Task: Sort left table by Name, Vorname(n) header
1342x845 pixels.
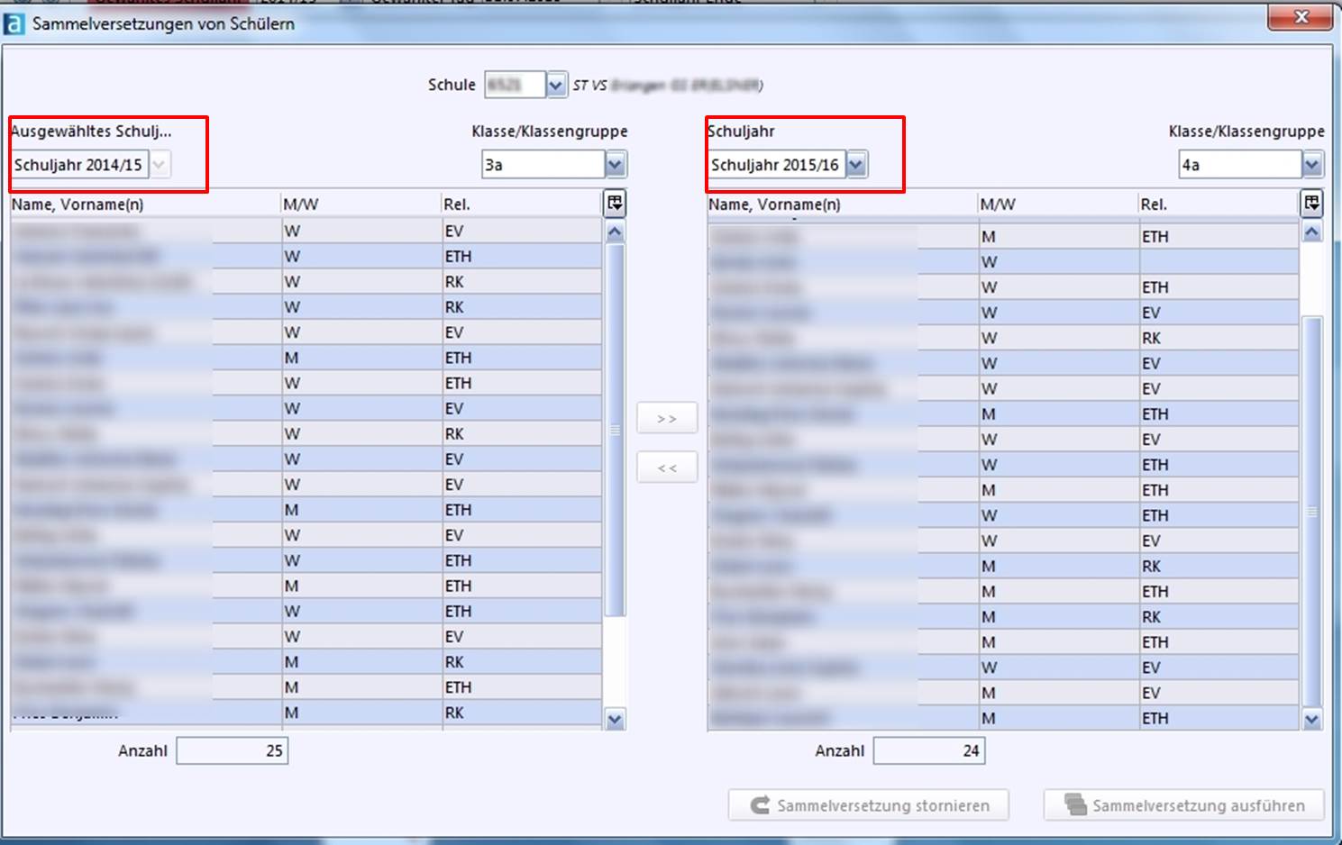Action: coord(145,204)
